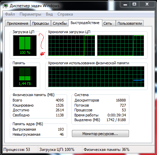Select the Быстродействие tab
Screen dimensions: 157x155
click(x=85, y=23)
